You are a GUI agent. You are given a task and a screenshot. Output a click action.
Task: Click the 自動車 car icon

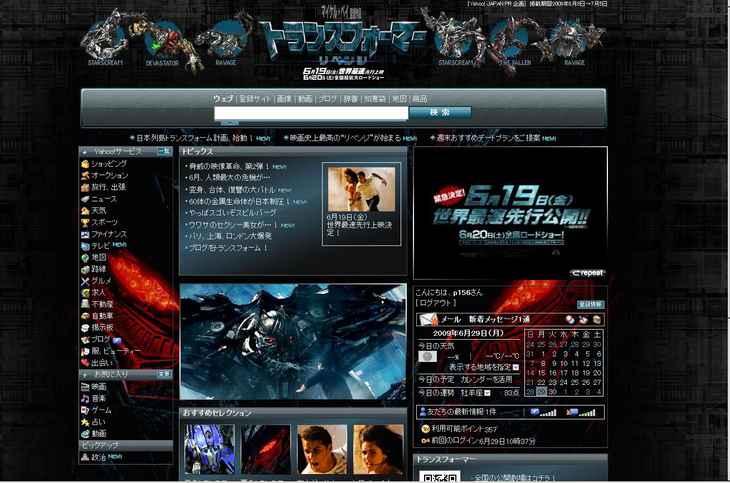pos(85,316)
